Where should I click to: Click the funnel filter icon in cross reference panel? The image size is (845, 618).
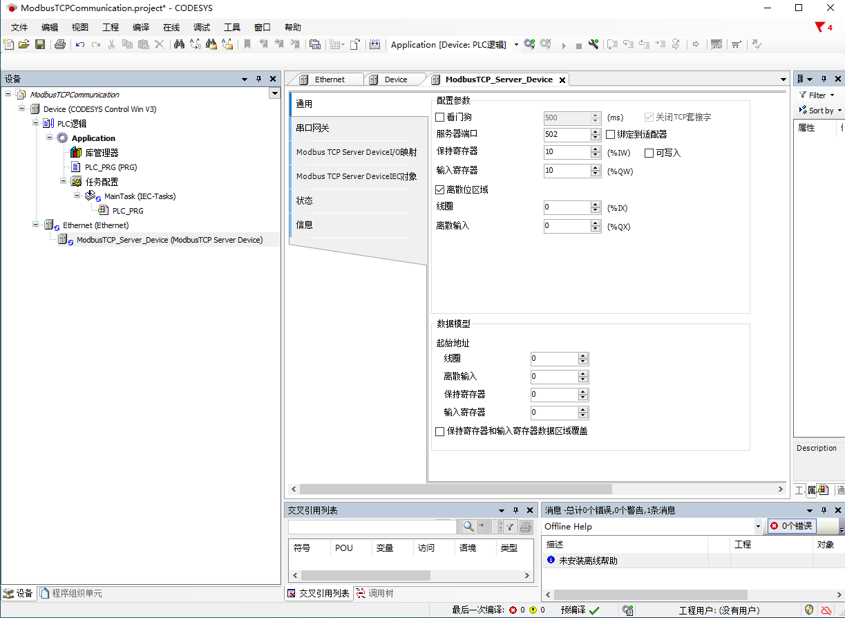click(x=509, y=527)
